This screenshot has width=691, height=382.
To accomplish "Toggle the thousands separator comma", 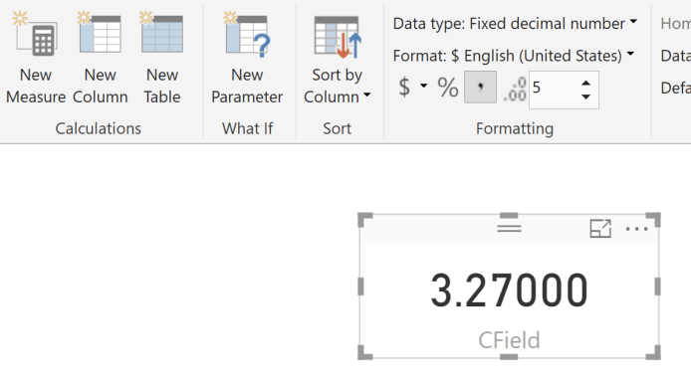I will pos(480,88).
